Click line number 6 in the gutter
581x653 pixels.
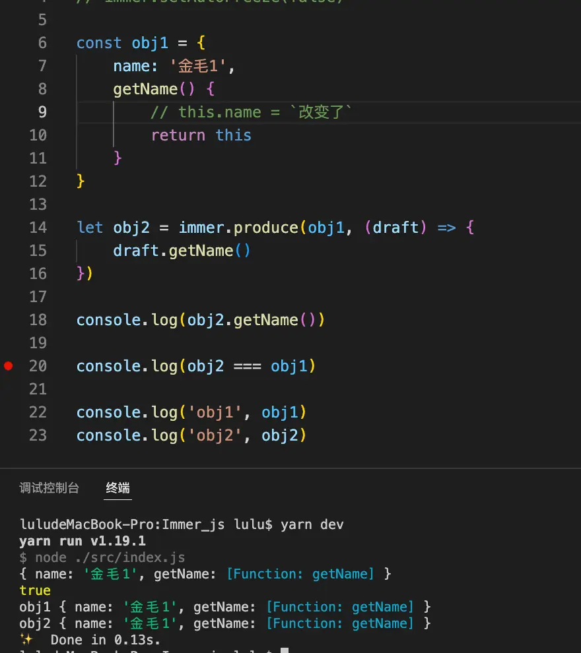point(42,43)
